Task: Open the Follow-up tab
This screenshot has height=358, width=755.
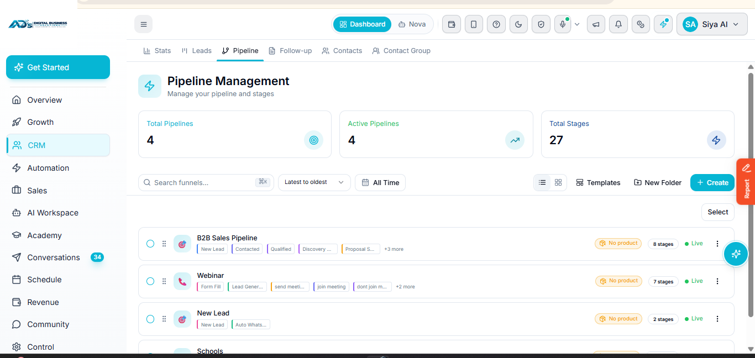Action: tap(290, 50)
